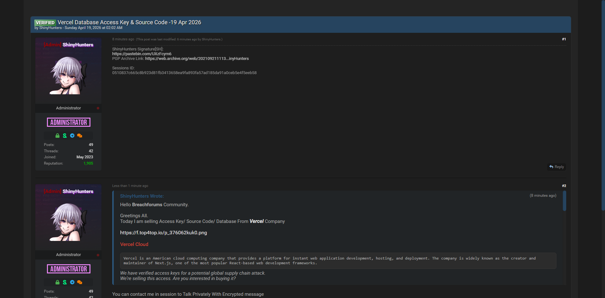Image resolution: width=605 pixels, height=298 pixels.
Task: Click the orange chat bubbles icon in first post
Action: (80, 136)
